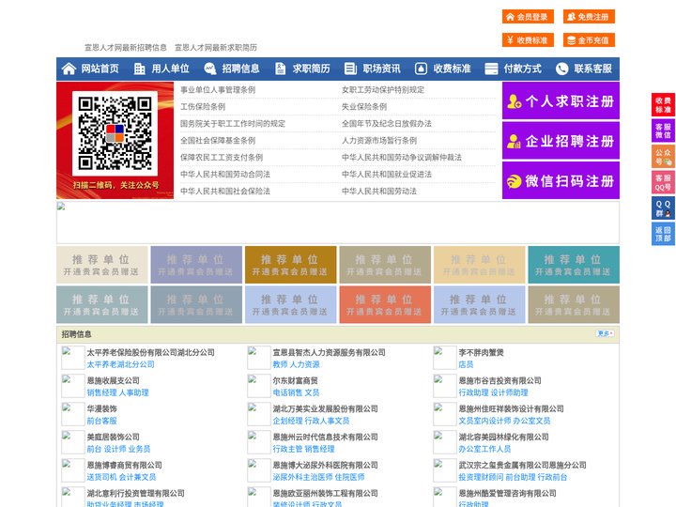
Task: Open 泌尿外科主治医师 住院医师 job link
Action: (318, 477)
